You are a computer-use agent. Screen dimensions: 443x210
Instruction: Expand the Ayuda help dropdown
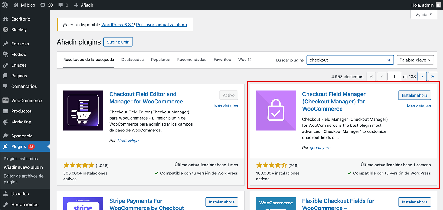(x=424, y=15)
